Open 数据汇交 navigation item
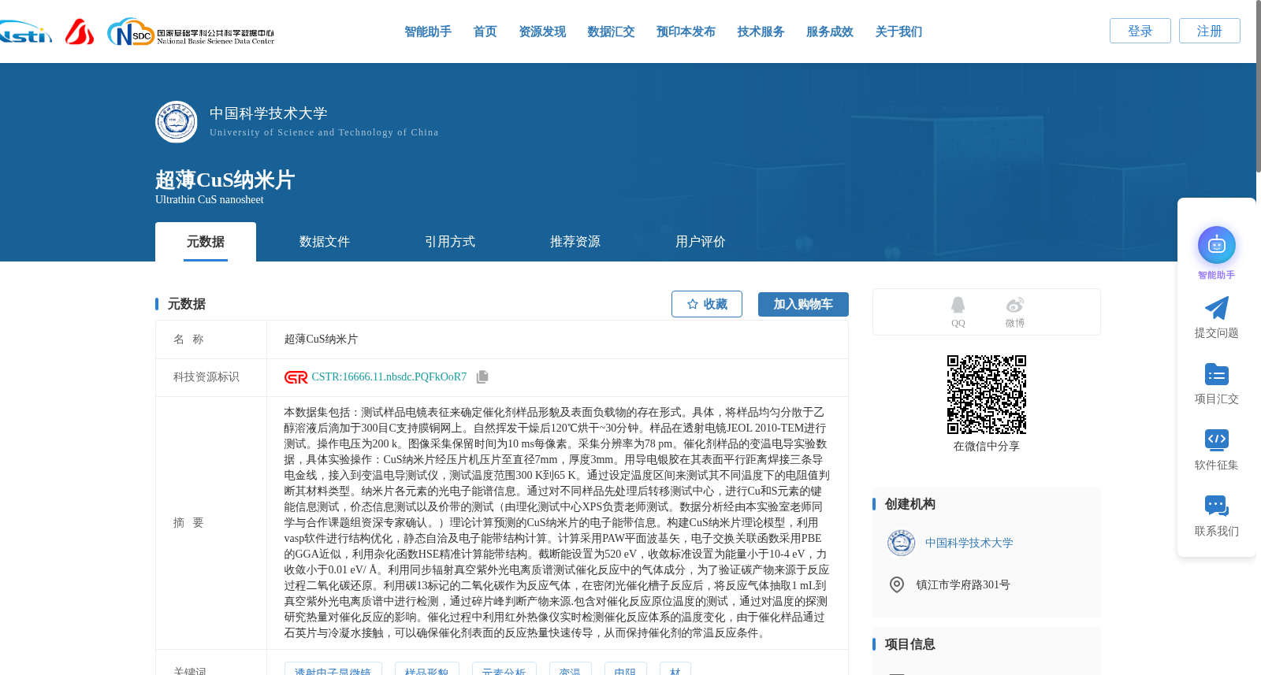 point(611,32)
